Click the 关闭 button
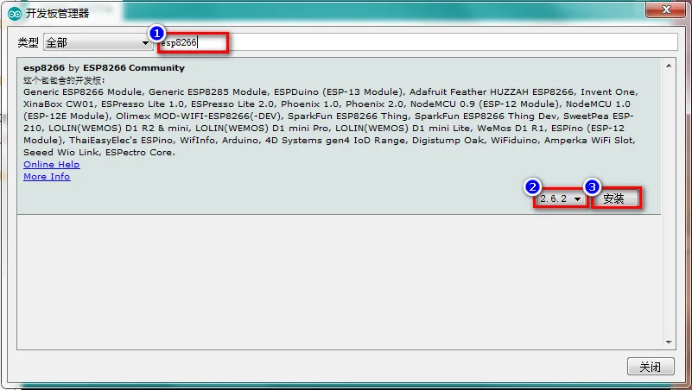Image resolution: width=692 pixels, height=390 pixels. (651, 366)
